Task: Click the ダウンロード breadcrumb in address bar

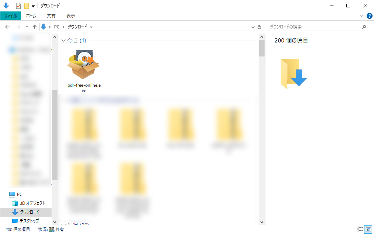Action: click(77, 27)
